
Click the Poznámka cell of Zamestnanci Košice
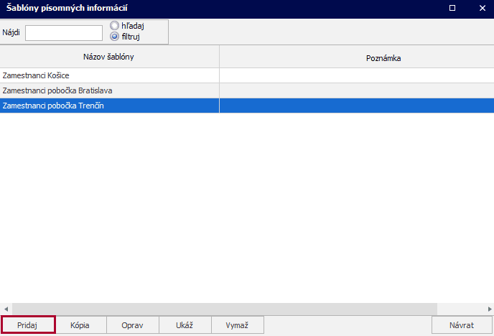[x=356, y=75]
